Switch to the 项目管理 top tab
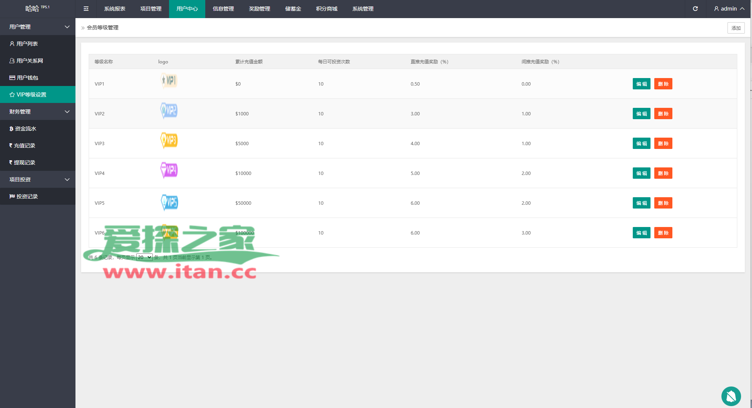The image size is (752, 408). click(151, 9)
